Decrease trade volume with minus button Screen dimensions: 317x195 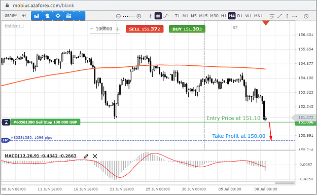(92, 29)
